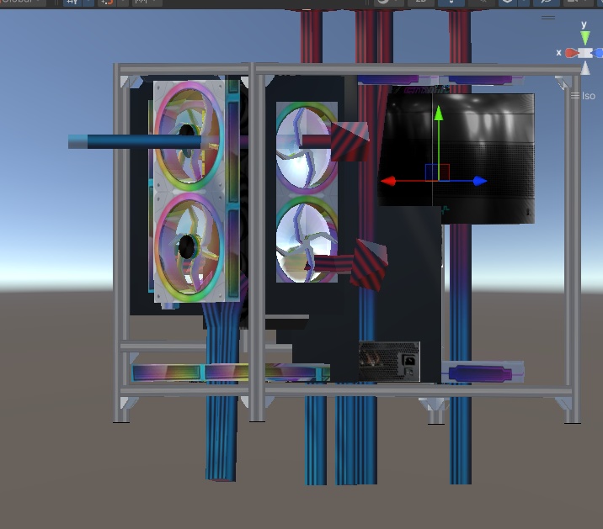Select the upper RGB fan on the left radiator

coord(189,136)
